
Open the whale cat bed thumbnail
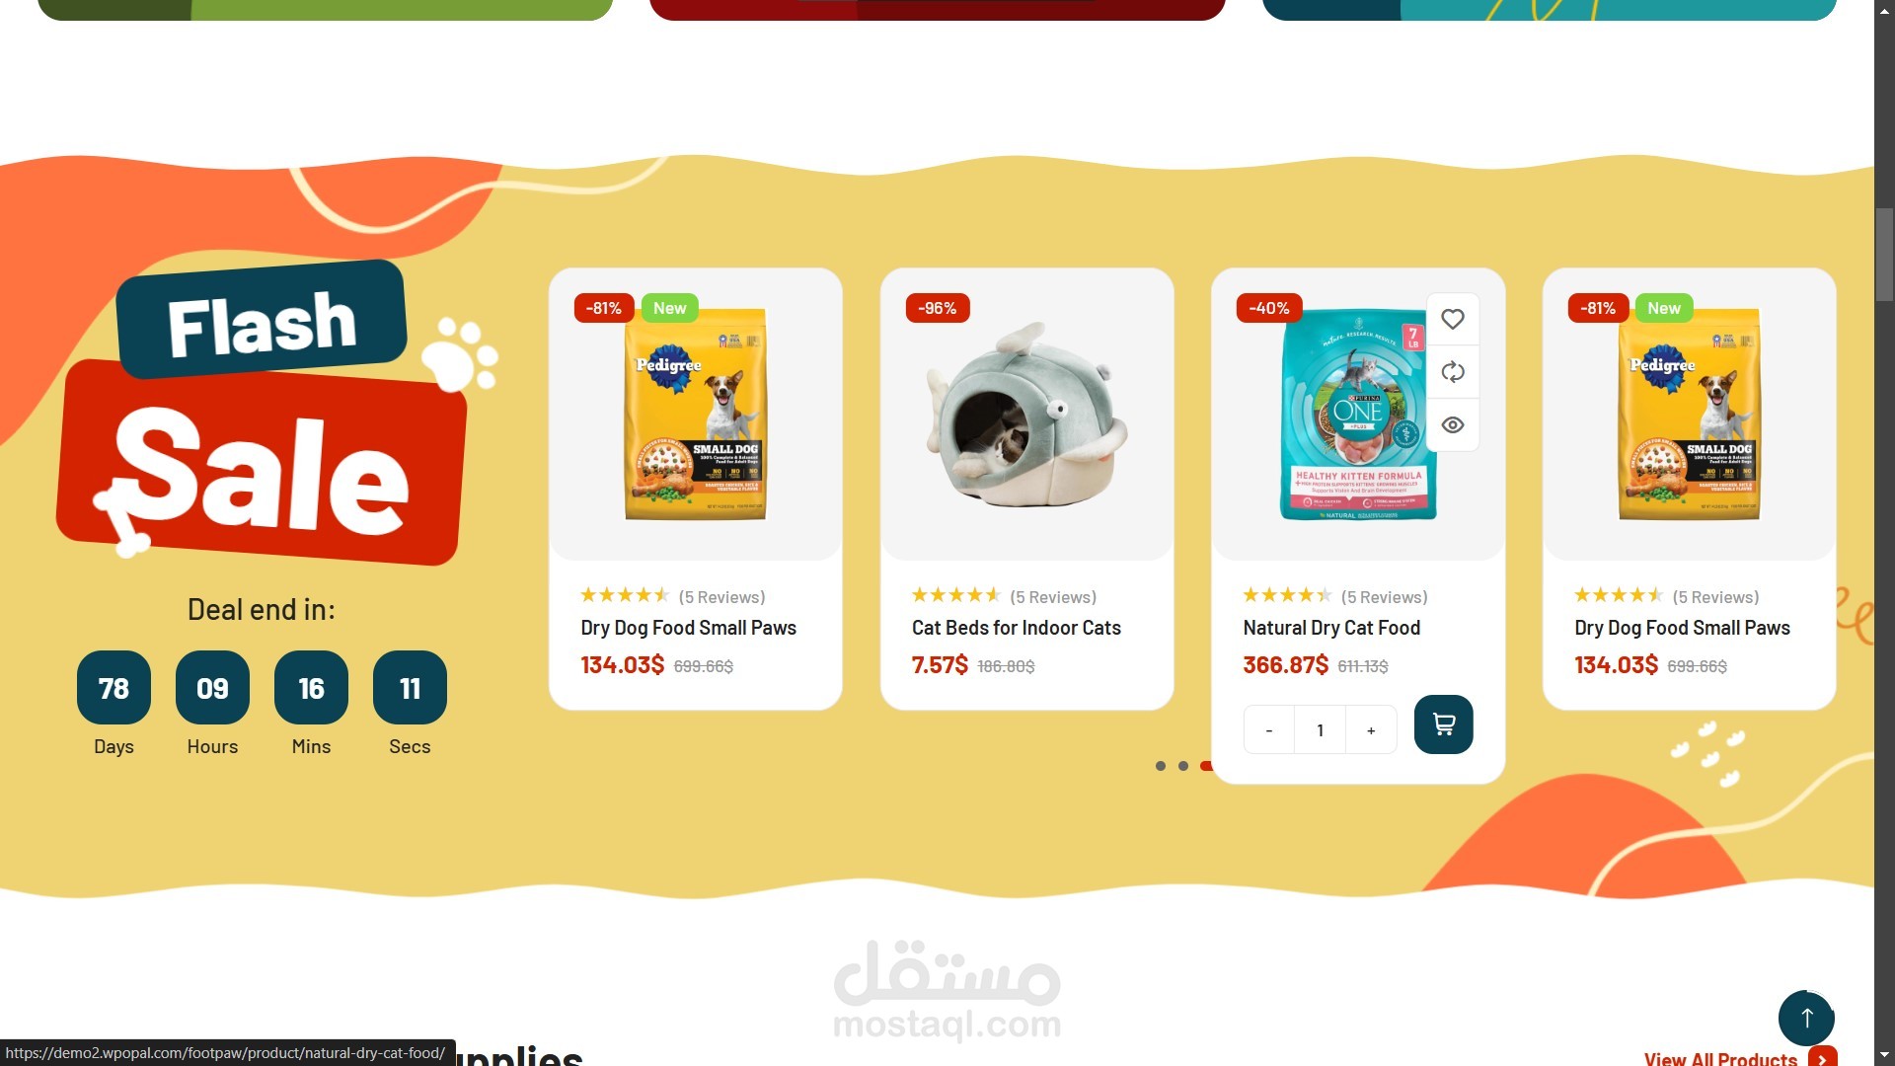click(x=1026, y=415)
